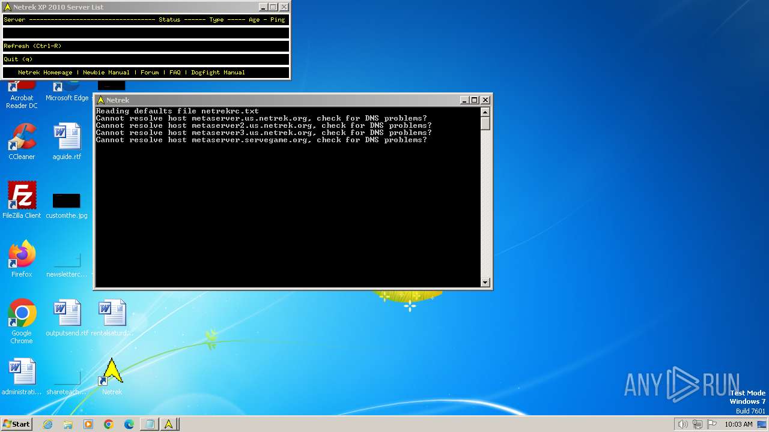Minimize the Netrek console window
The width and height of the screenshot is (769, 432).
pyautogui.click(x=464, y=100)
